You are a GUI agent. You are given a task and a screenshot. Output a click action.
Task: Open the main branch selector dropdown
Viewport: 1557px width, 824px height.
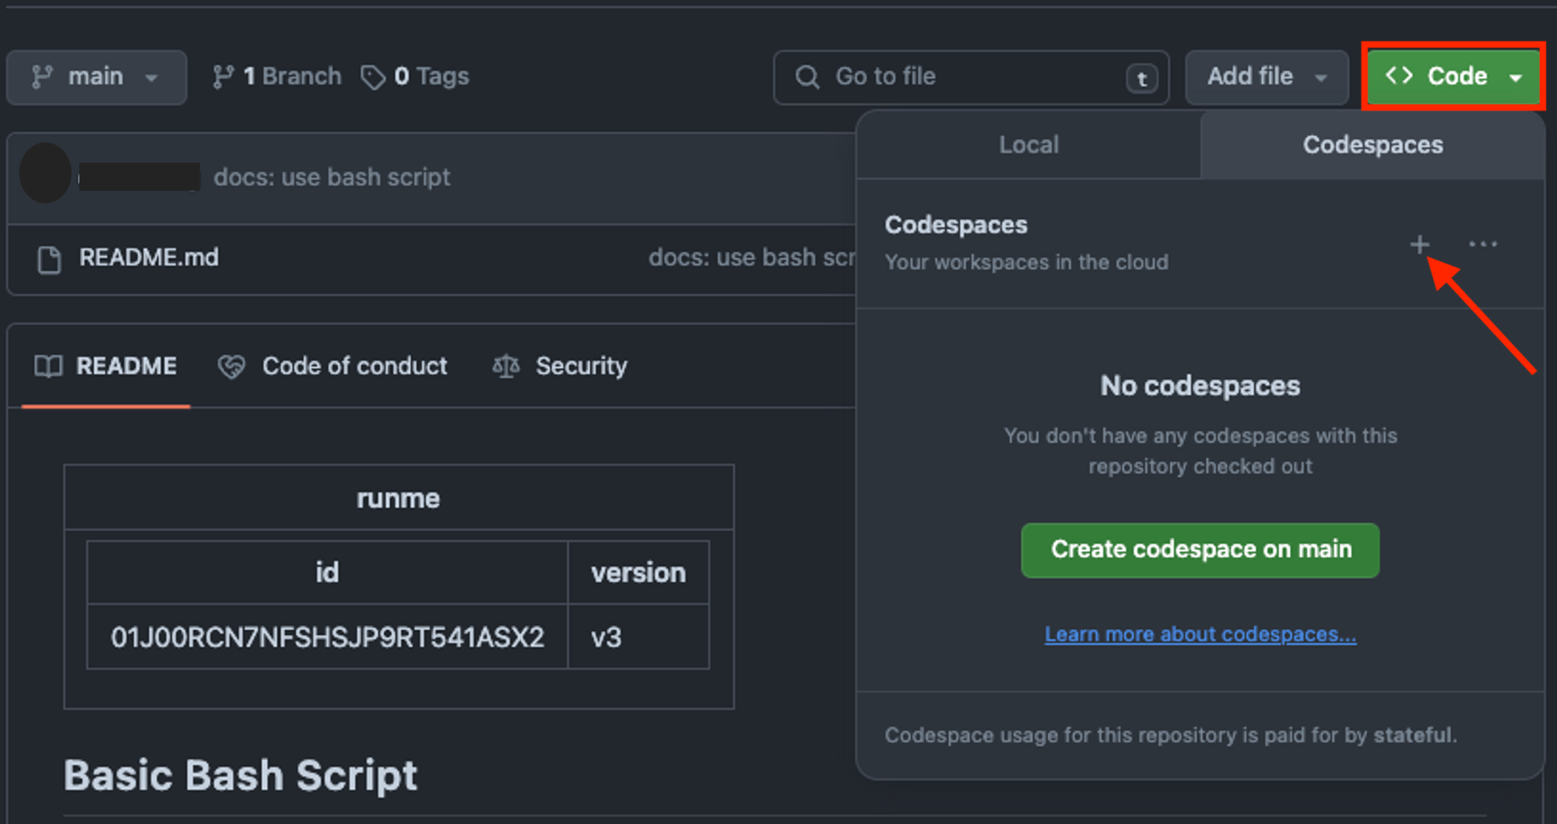(96, 76)
